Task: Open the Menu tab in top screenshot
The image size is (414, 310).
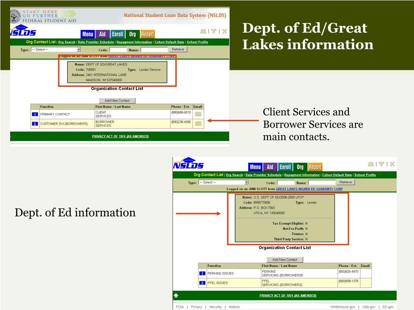Action: point(88,34)
